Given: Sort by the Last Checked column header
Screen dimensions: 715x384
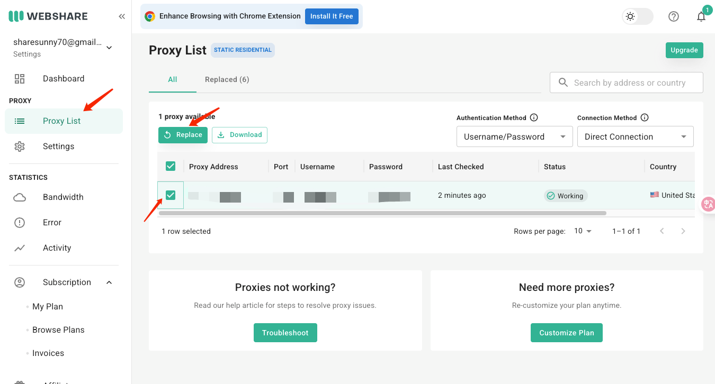Looking at the screenshot, I should coord(461,167).
